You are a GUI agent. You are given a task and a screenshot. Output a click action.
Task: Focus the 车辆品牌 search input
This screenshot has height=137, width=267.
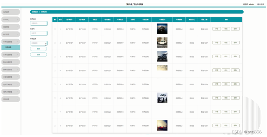[39, 43]
